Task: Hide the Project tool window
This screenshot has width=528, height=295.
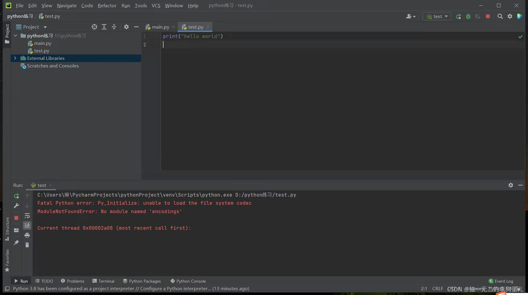Action: [x=136, y=27]
